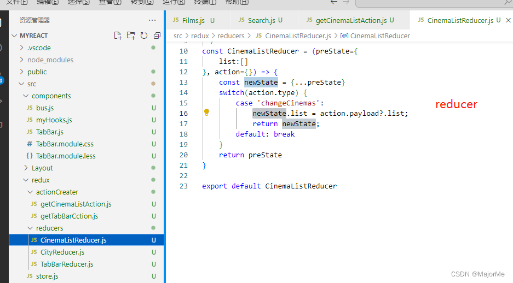Click 'default: break' on line 18
Image resolution: width=513 pixels, height=283 pixels.
tap(266, 134)
